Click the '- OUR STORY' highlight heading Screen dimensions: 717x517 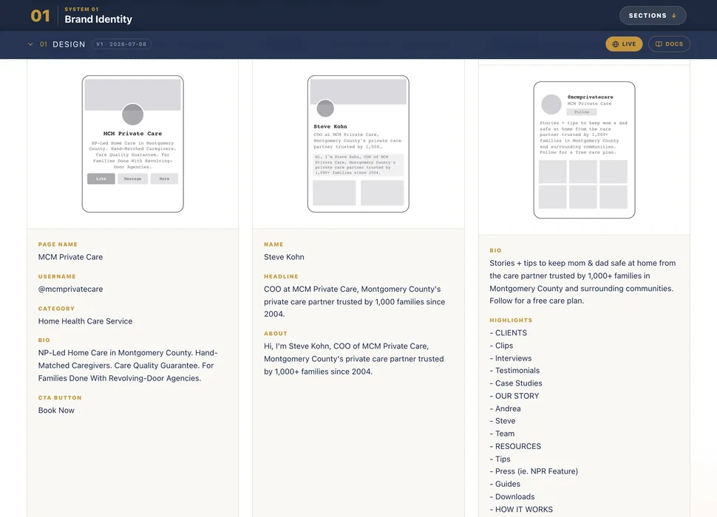(514, 396)
